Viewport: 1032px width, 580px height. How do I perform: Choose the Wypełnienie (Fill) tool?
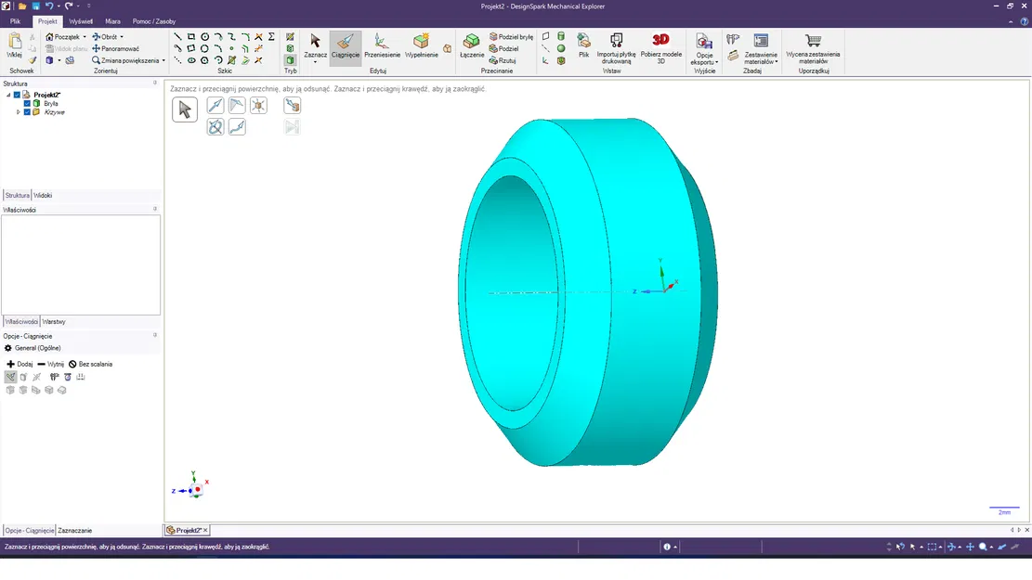point(420,47)
